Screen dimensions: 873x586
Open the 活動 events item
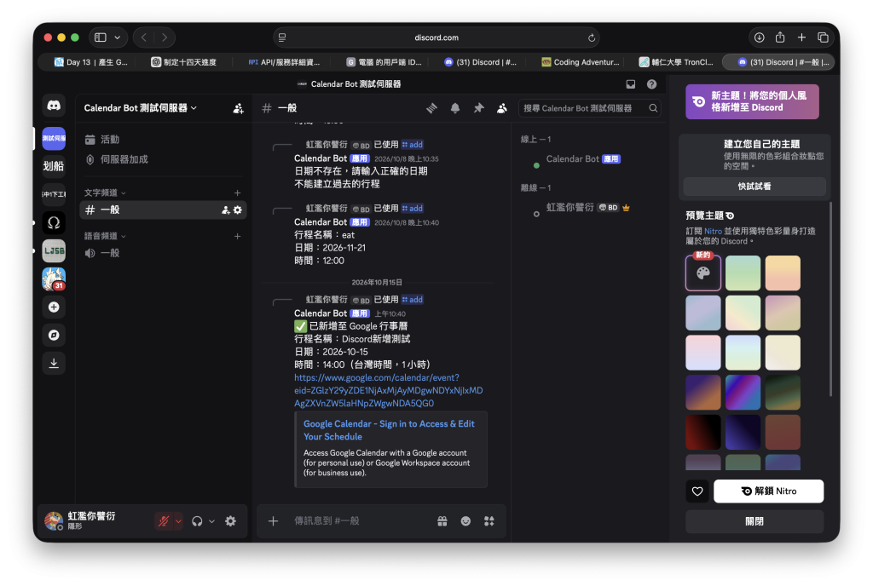pyautogui.click(x=163, y=140)
